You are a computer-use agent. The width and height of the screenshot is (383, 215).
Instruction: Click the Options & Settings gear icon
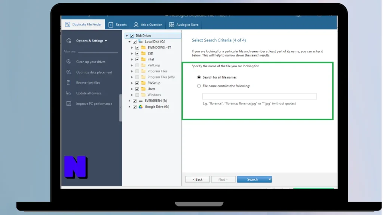pos(69,41)
